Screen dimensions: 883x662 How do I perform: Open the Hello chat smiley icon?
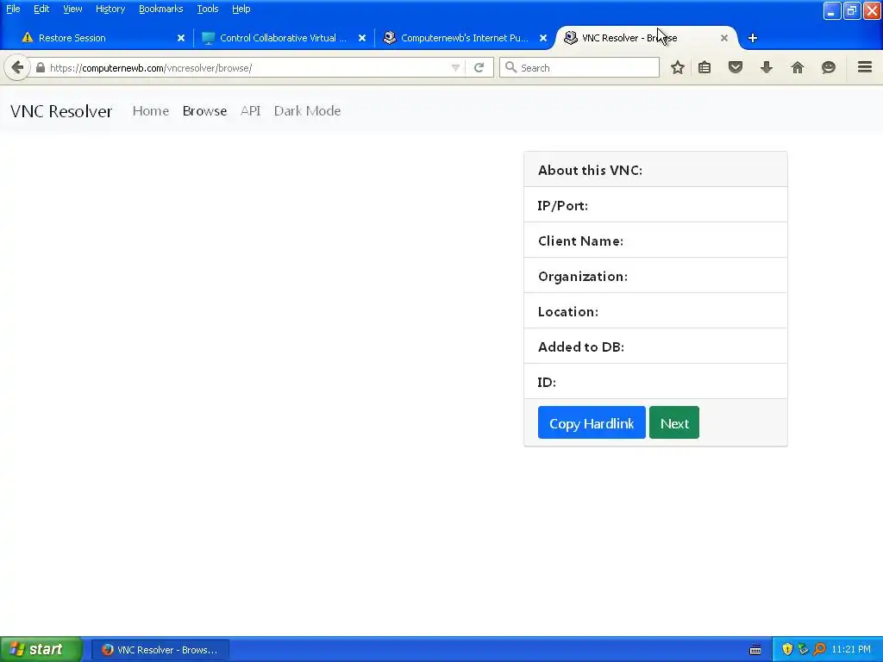pyautogui.click(x=829, y=68)
